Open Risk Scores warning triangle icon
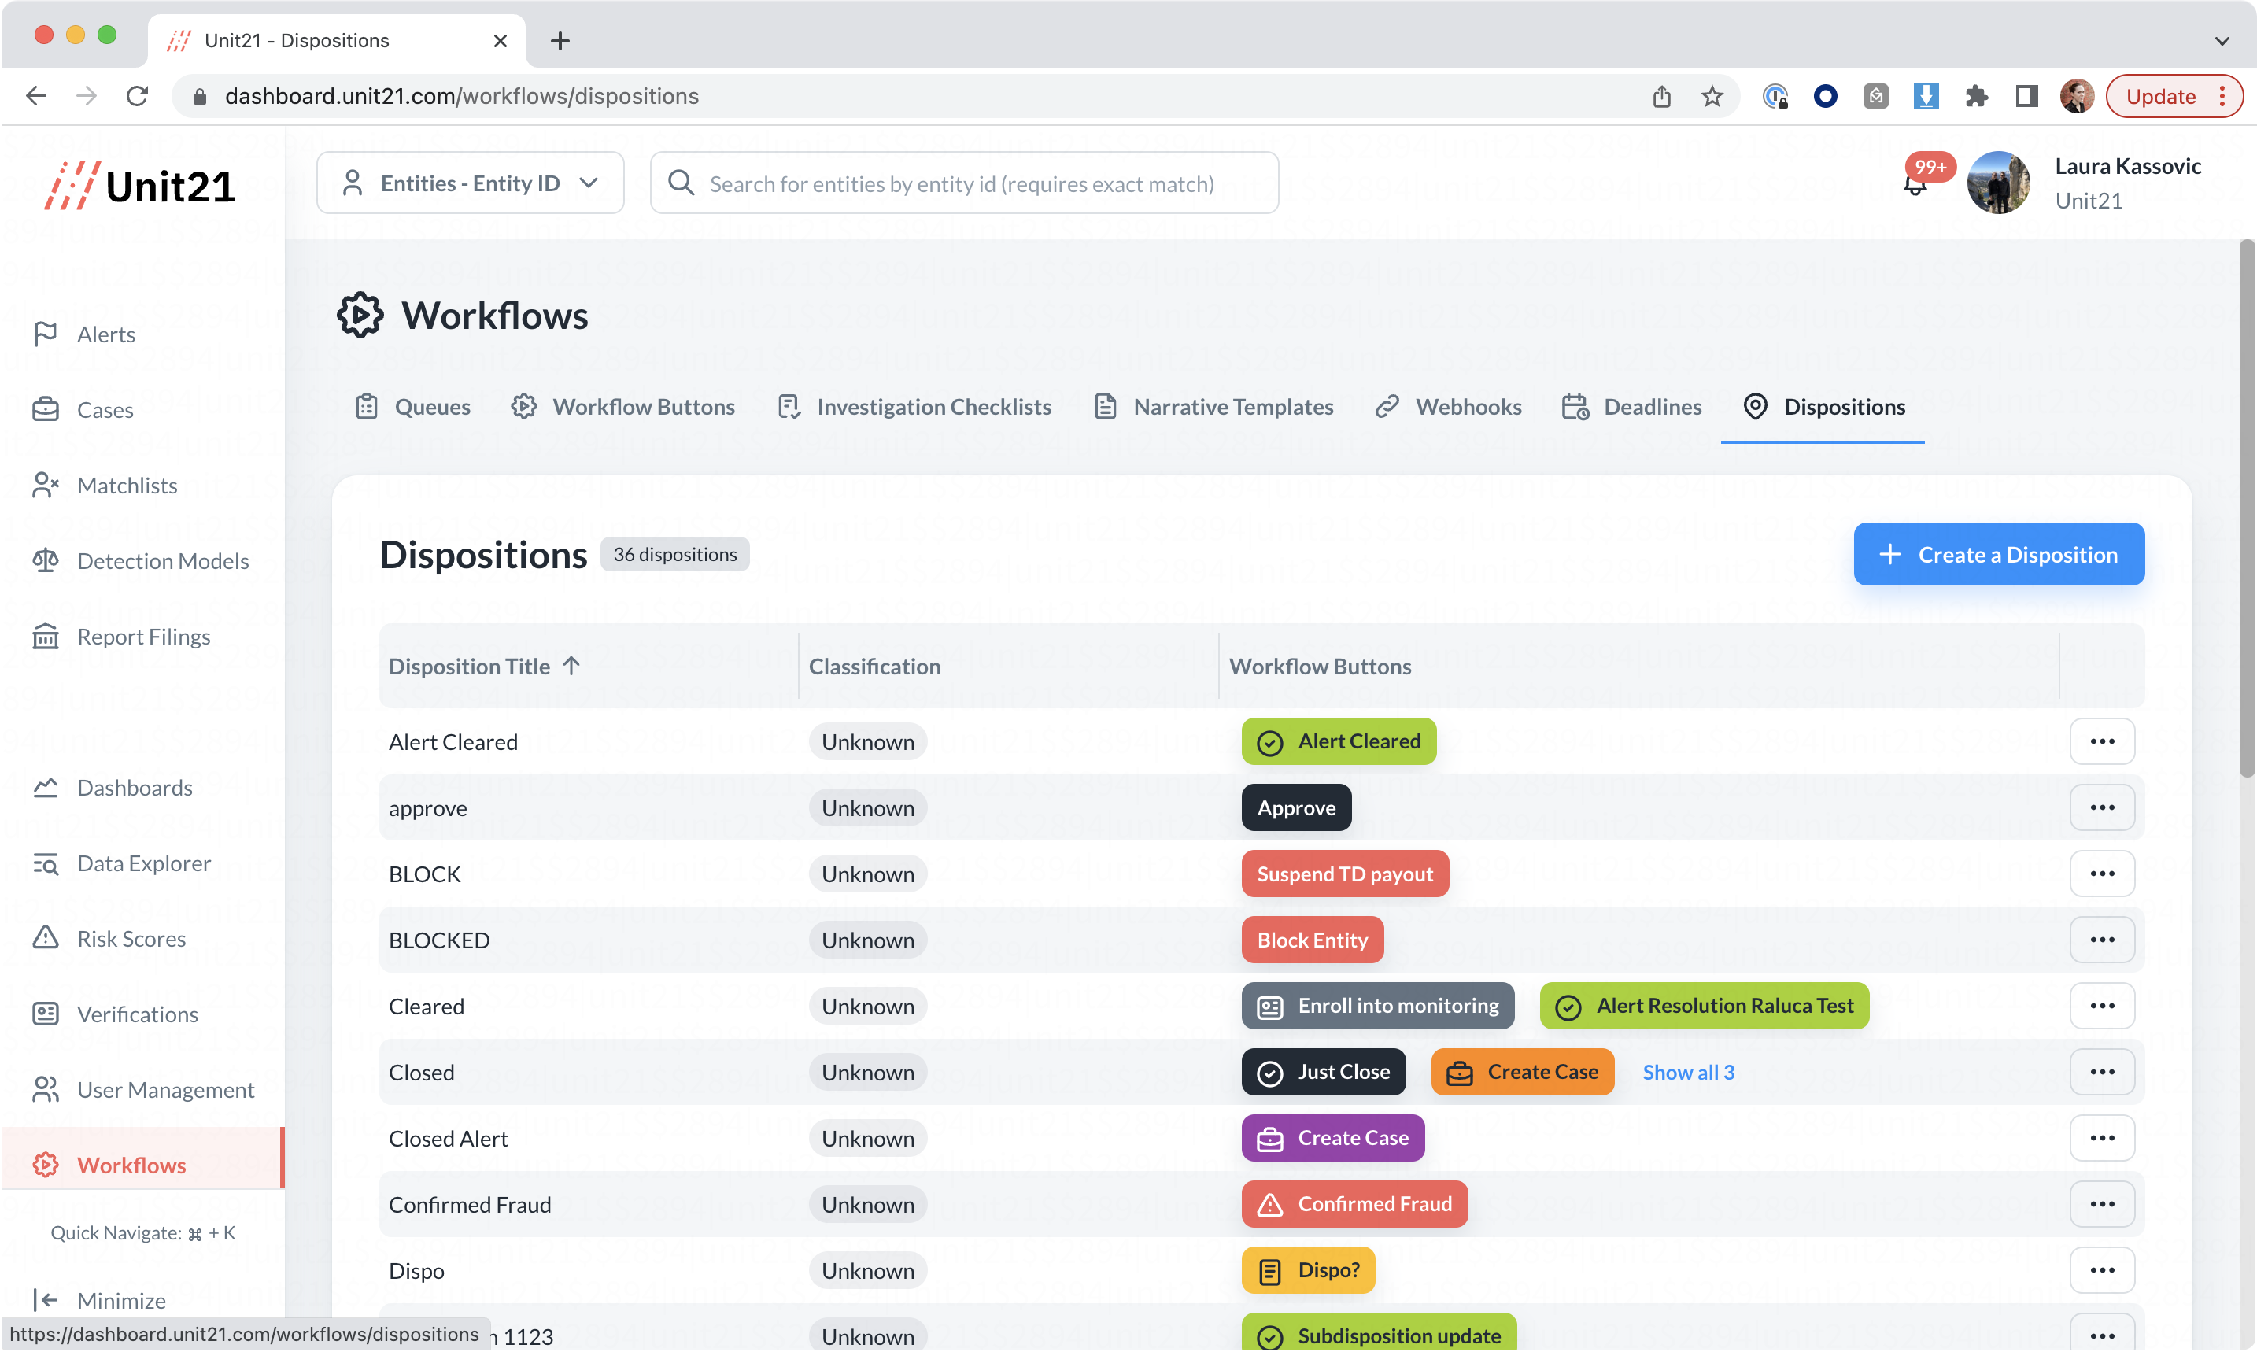 (x=46, y=938)
